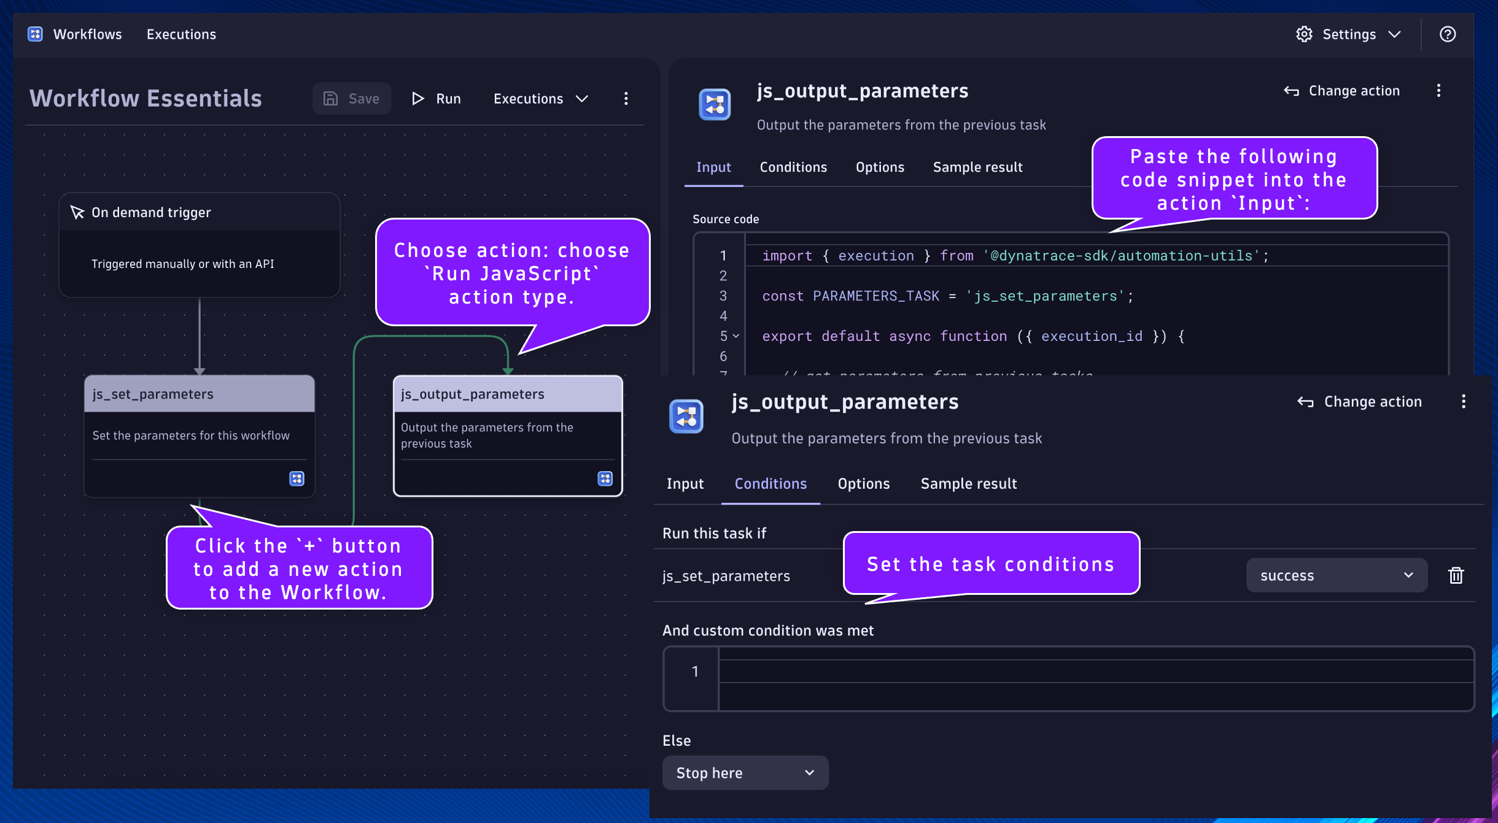
Task: Select the js_set_parameters task node
Action: pyautogui.click(x=200, y=436)
